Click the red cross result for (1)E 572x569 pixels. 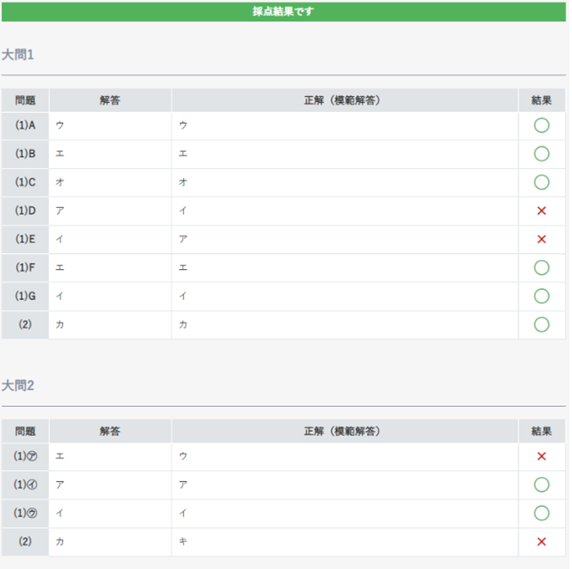[541, 239]
